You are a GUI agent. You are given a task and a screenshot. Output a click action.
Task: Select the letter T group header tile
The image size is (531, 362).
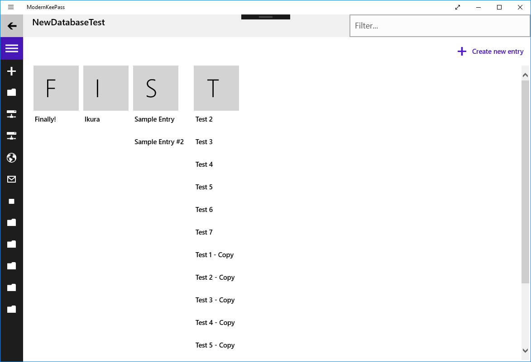tap(216, 88)
